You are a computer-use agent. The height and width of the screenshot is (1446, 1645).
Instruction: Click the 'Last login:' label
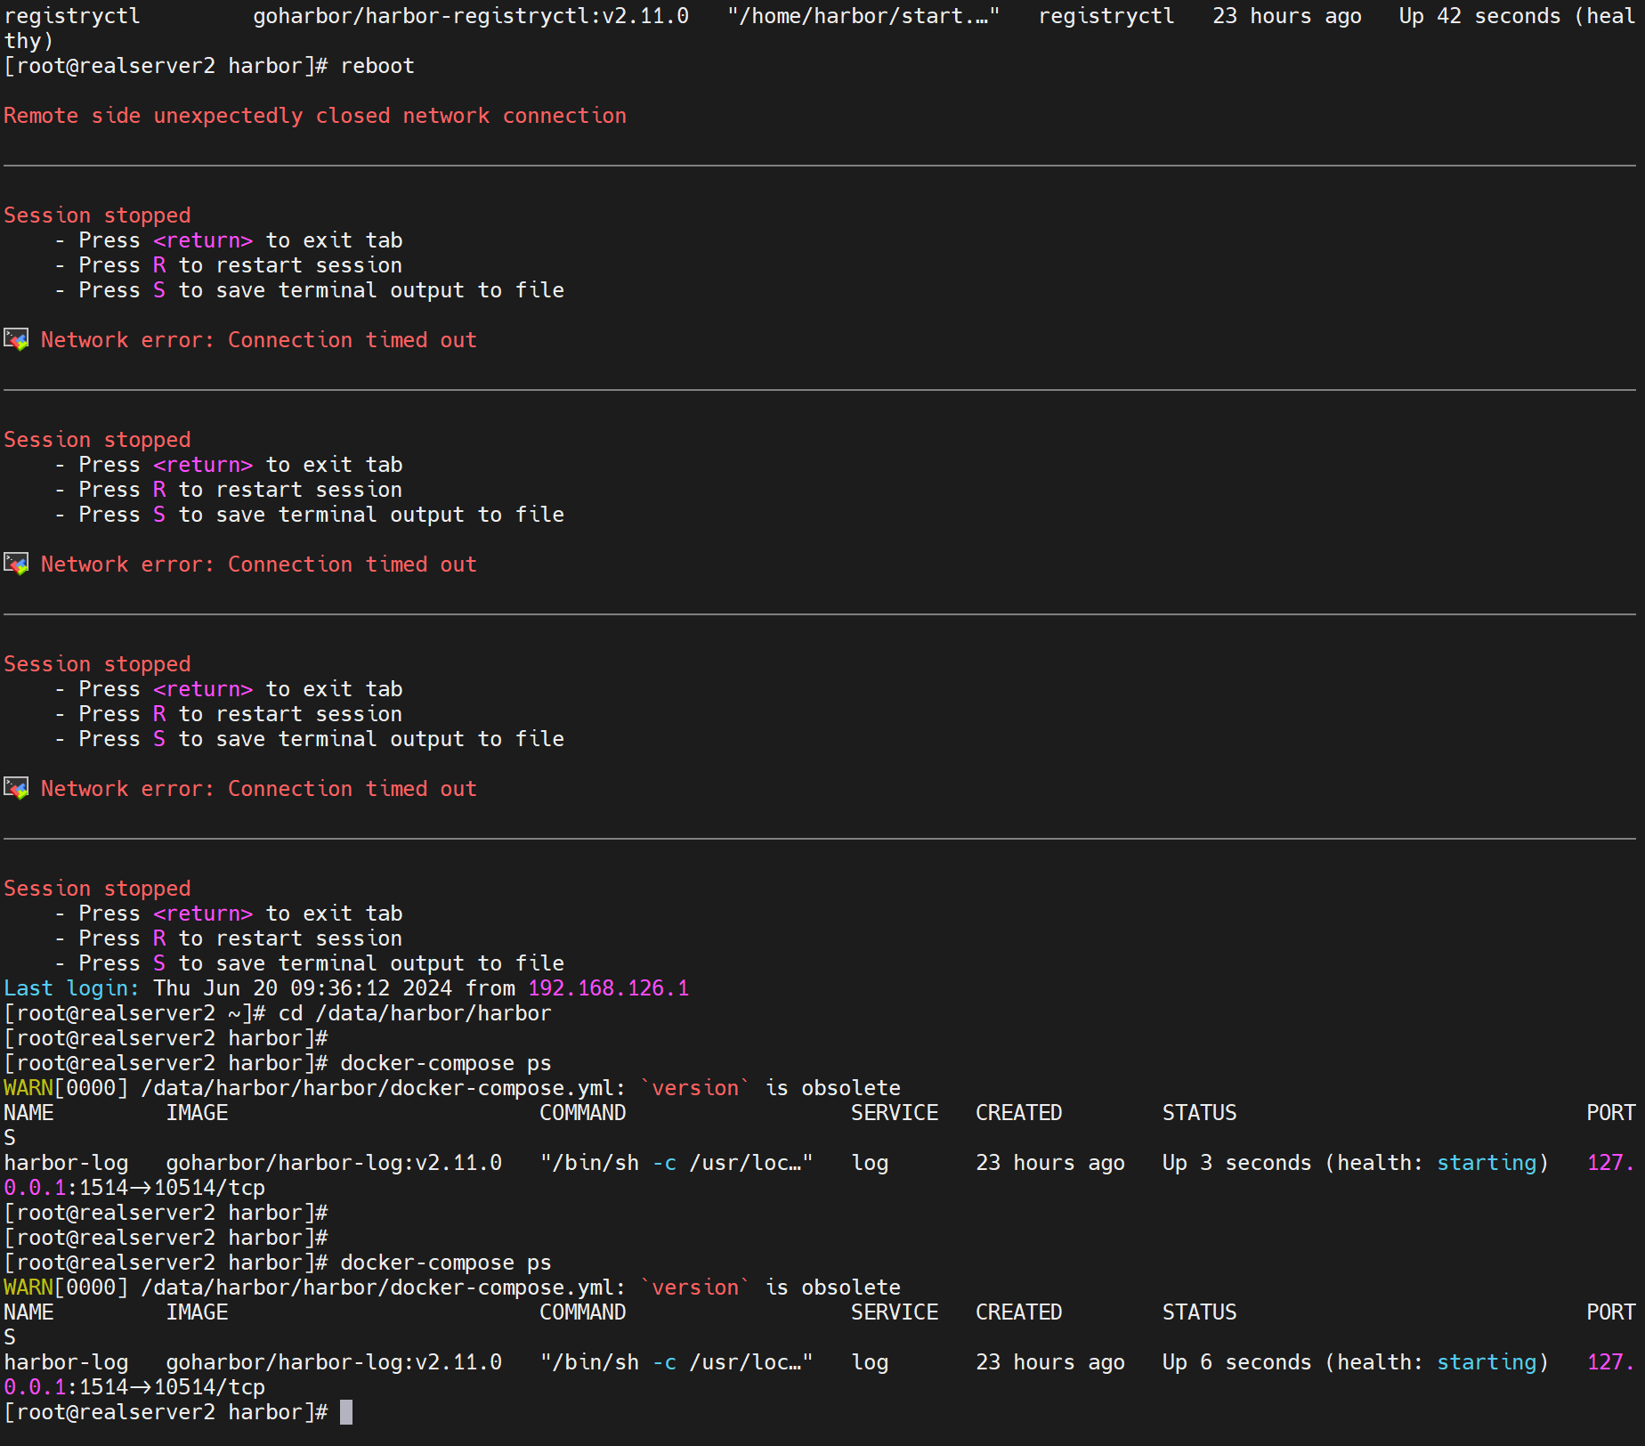pos(71,988)
